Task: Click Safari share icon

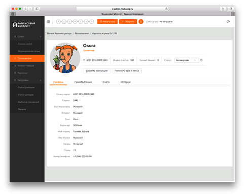Action: point(223,9)
